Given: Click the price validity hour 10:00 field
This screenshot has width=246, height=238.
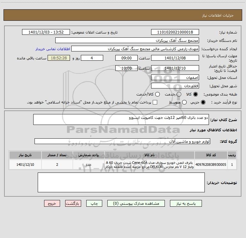Looking at the screenshot, I should click(127, 68).
